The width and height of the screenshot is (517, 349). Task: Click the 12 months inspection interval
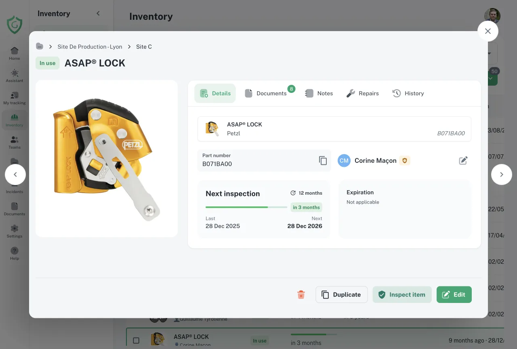click(x=307, y=193)
